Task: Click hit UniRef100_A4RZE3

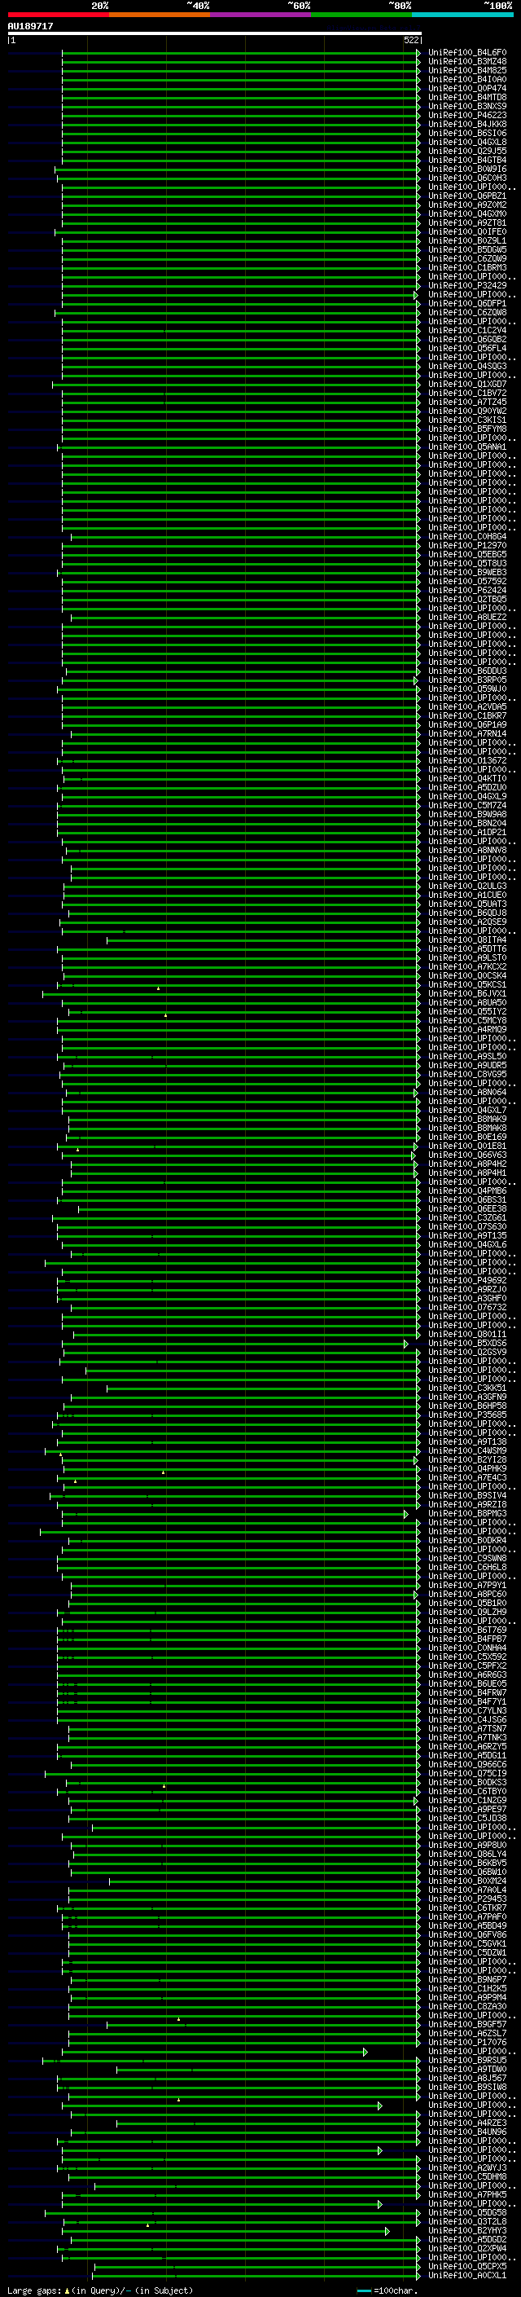Action: 467,2123
